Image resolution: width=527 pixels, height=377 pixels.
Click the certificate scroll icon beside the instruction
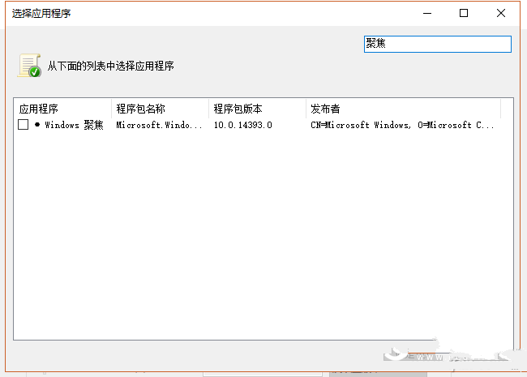pyautogui.click(x=29, y=66)
